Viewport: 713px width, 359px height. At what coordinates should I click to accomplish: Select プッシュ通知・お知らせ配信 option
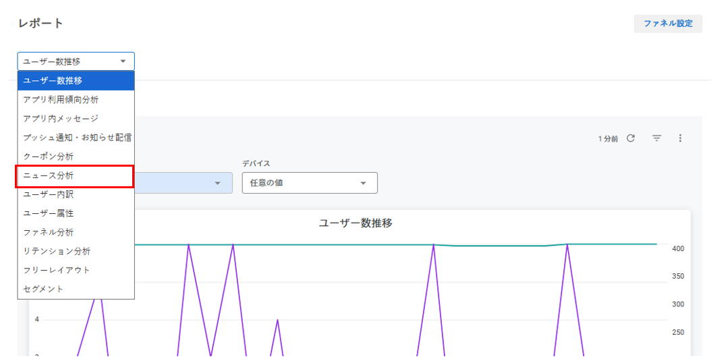pyautogui.click(x=76, y=138)
